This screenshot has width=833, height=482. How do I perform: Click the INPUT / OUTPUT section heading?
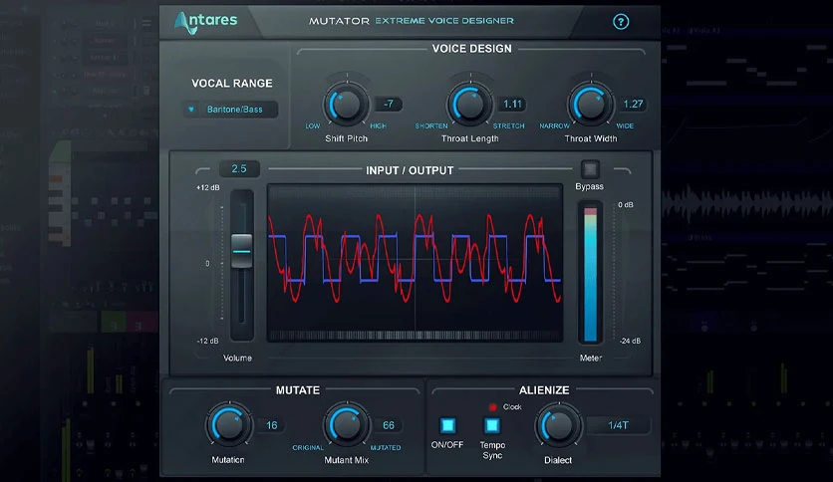coord(410,170)
